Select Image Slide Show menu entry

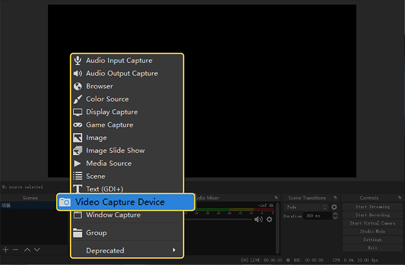115,151
